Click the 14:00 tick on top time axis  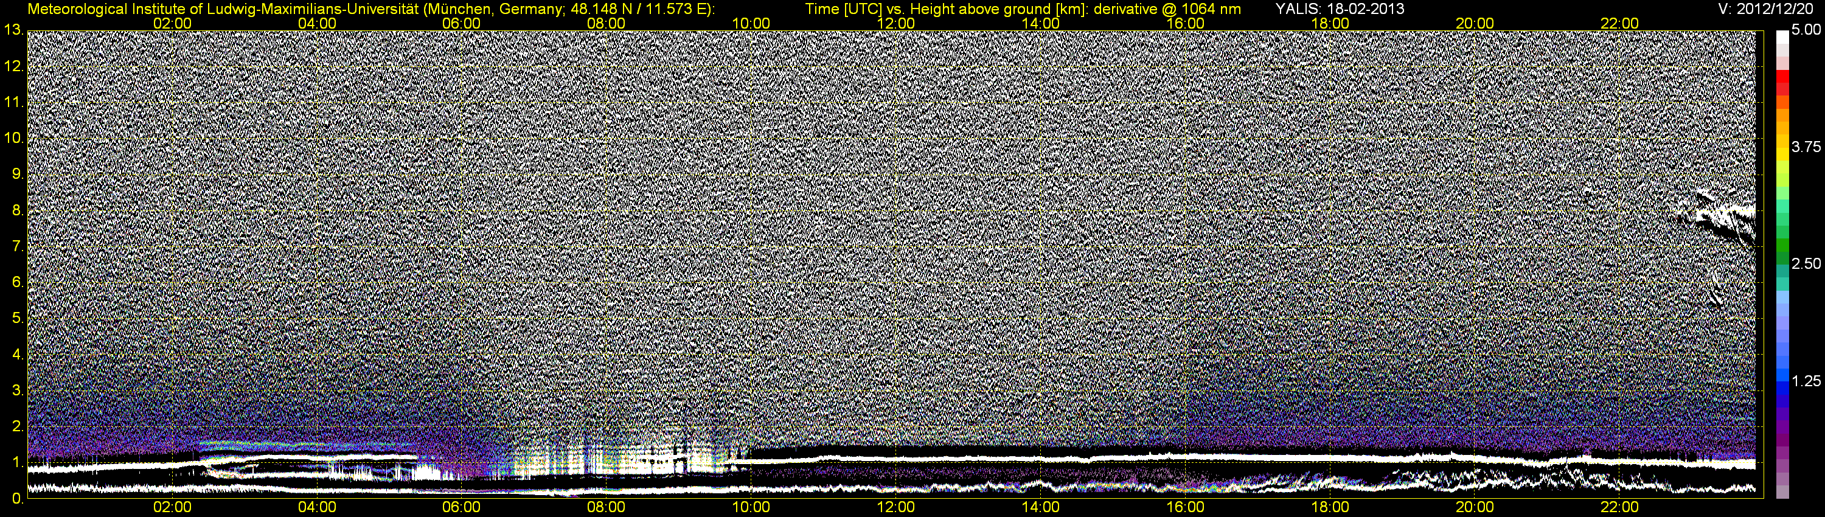tap(1041, 23)
